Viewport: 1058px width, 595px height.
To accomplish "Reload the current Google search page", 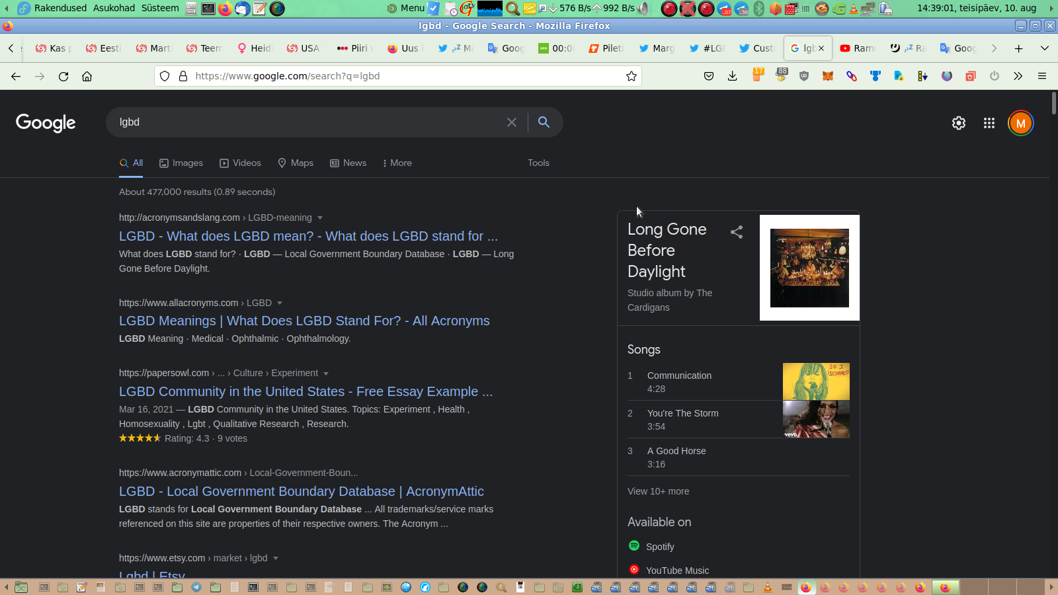I will 63,76.
